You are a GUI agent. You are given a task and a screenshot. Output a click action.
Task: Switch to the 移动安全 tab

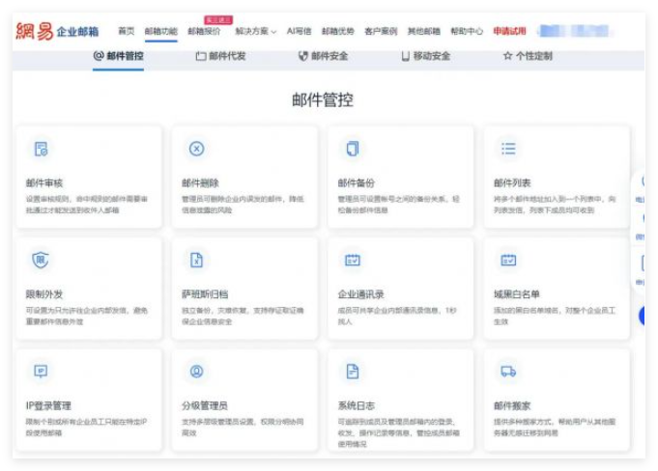click(x=425, y=56)
